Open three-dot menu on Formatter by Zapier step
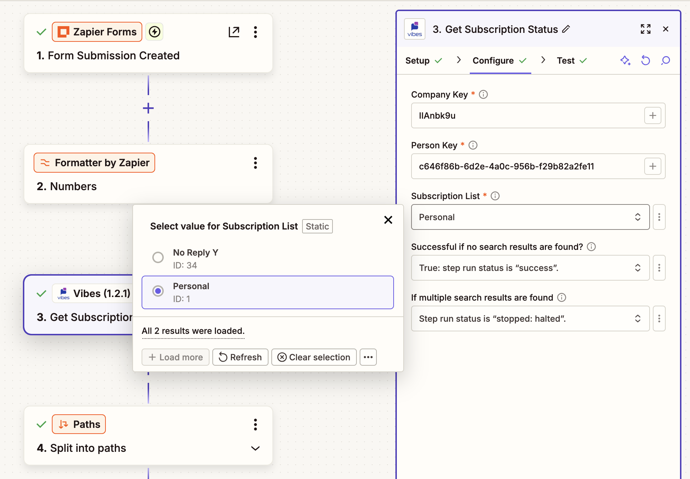Viewport: 690px width, 479px height. pyautogui.click(x=255, y=163)
